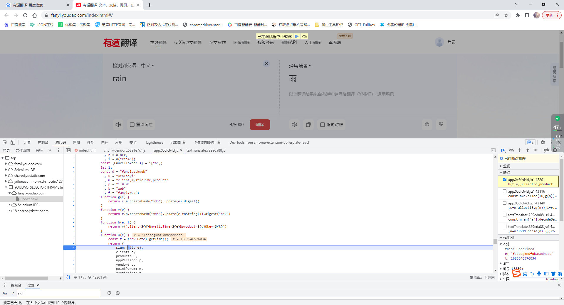The height and width of the screenshot is (305, 564).
Task: Reload the fanyi.youdao.com page
Action: coord(25,15)
